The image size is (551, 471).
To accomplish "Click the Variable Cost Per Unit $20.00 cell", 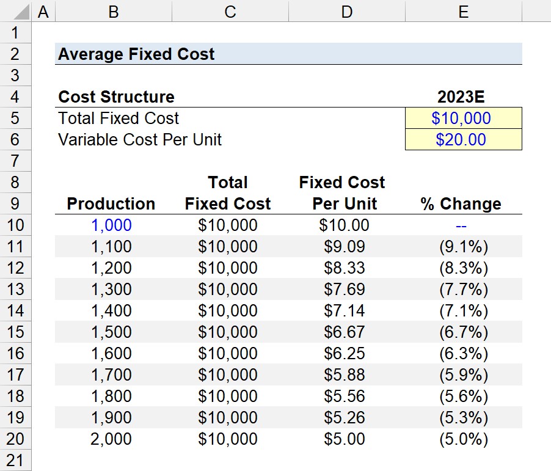I will tap(464, 139).
